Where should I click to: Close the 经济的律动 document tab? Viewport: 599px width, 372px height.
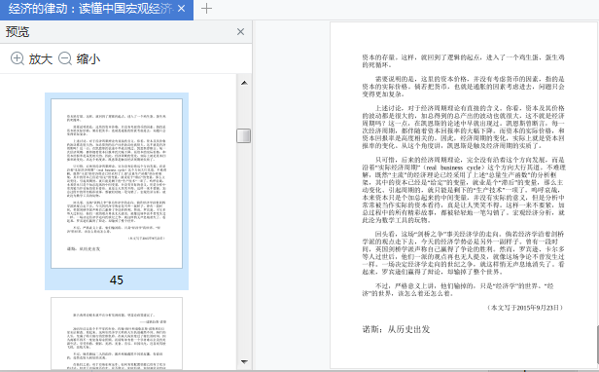tap(182, 9)
